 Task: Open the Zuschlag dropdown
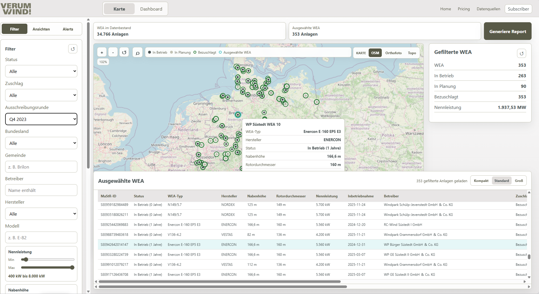coord(41,95)
